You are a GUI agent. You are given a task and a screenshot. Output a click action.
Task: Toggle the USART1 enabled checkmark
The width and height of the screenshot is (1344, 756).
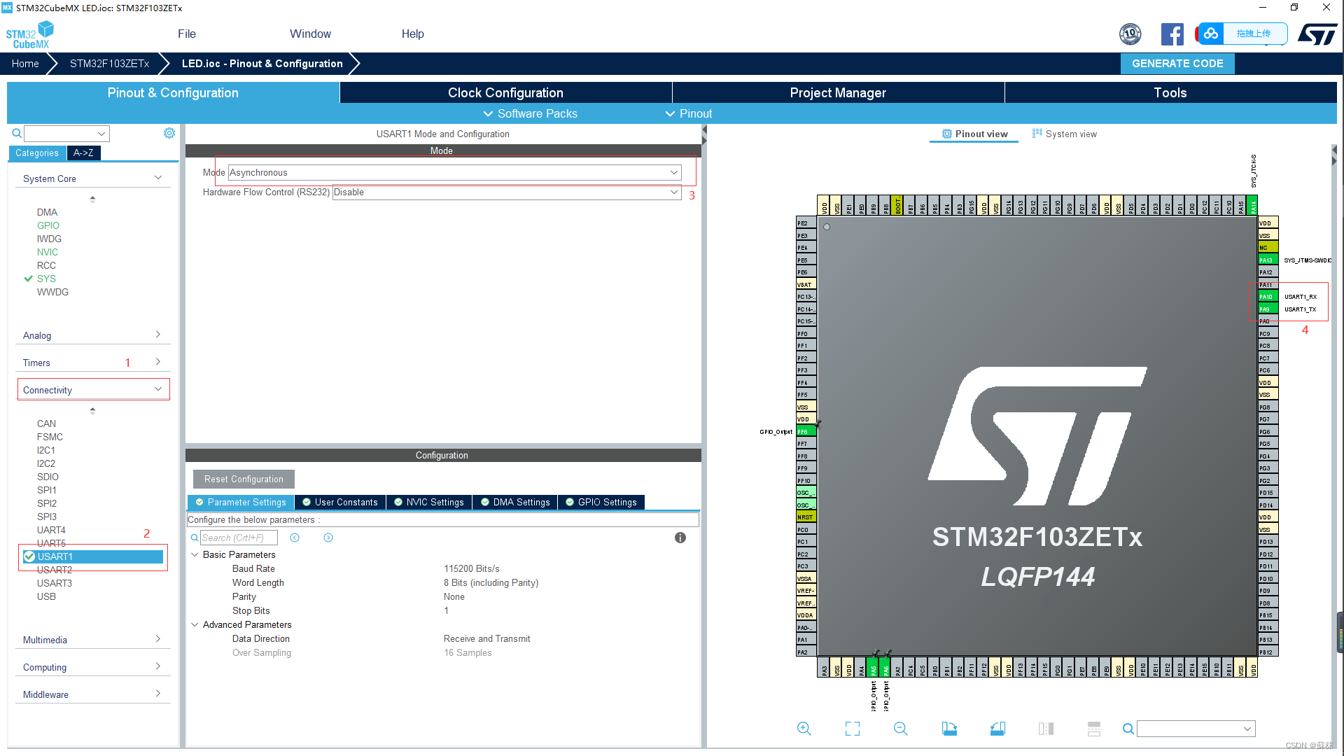(29, 556)
